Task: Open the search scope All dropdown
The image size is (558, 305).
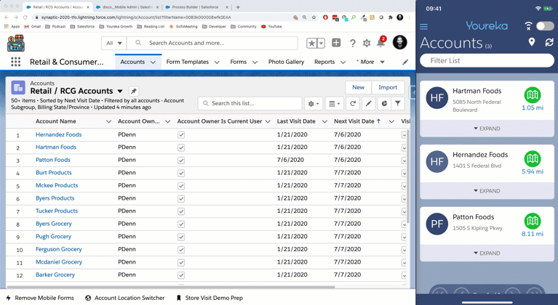Action: pyautogui.click(x=114, y=44)
